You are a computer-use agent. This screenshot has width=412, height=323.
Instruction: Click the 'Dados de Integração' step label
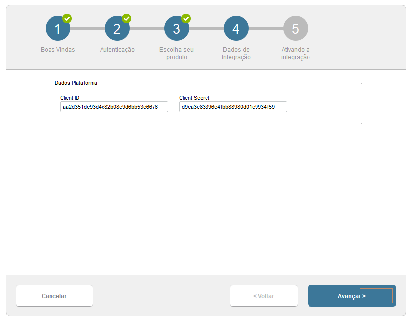point(236,53)
